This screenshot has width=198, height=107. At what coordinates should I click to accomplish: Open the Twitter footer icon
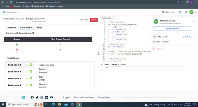click(37, 97)
